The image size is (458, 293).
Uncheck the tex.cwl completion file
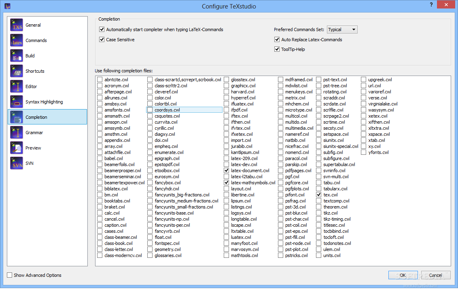tap(319, 195)
